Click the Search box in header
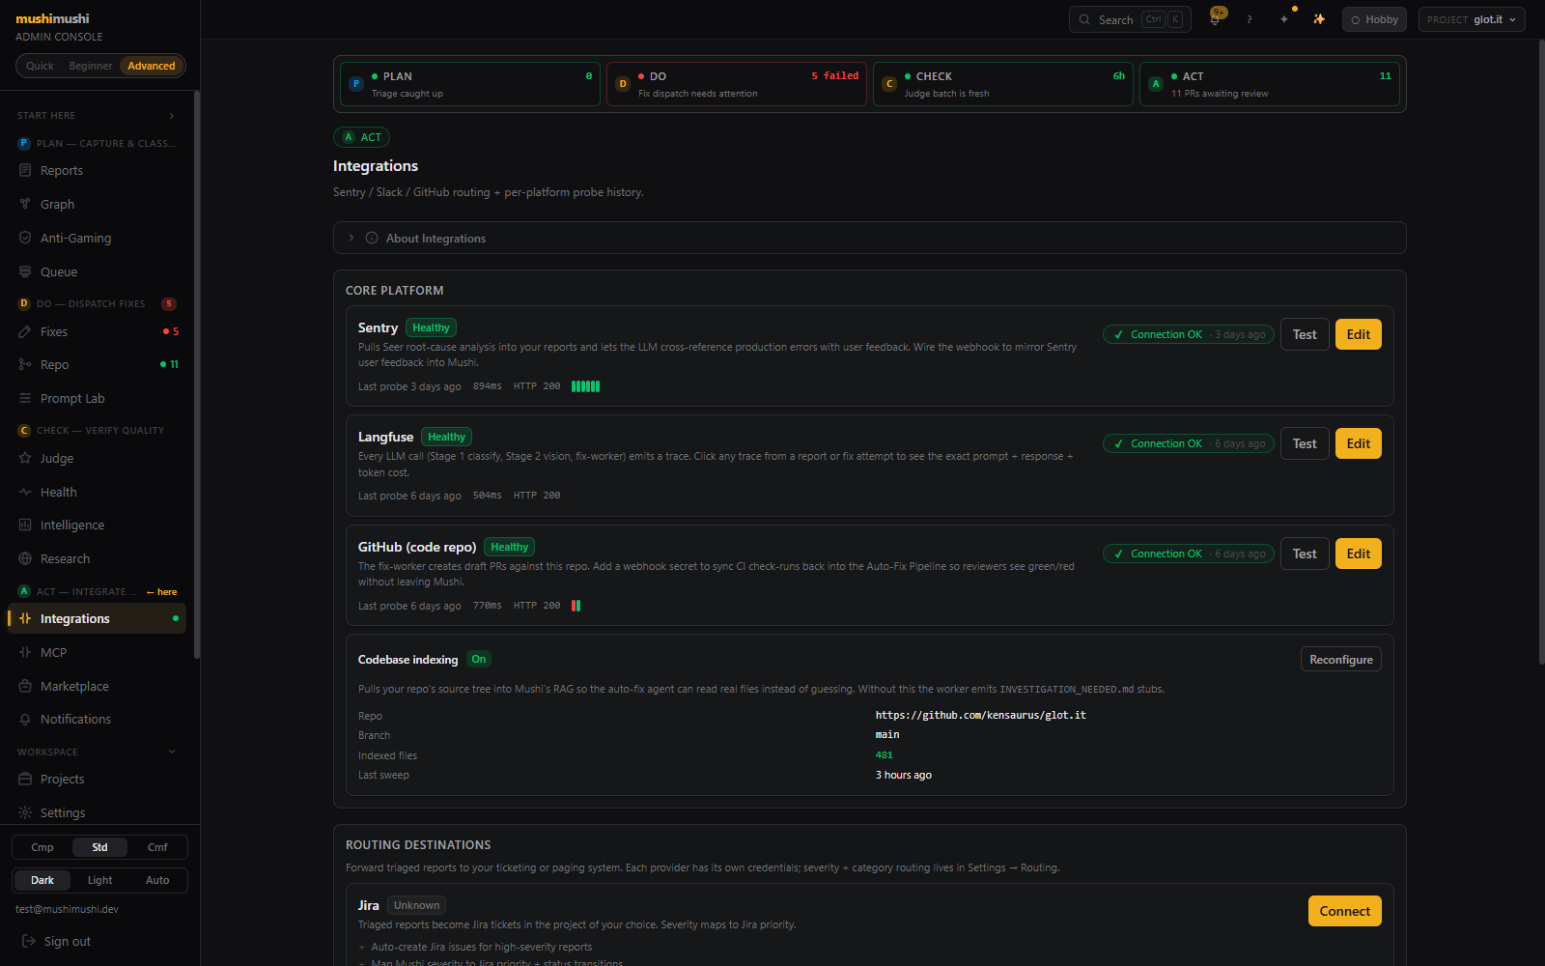Image resolution: width=1545 pixels, height=966 pixels. (x=1130, y=19)
